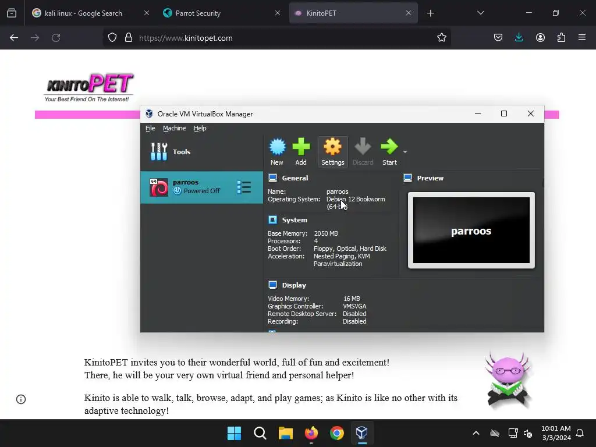Click the Display section monitor icon
This screenshot has width=596, height=447.
coord(272,285)
